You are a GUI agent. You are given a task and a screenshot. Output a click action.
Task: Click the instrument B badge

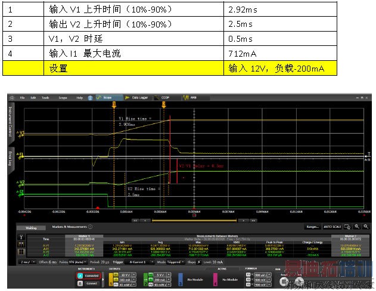point(80,283)
